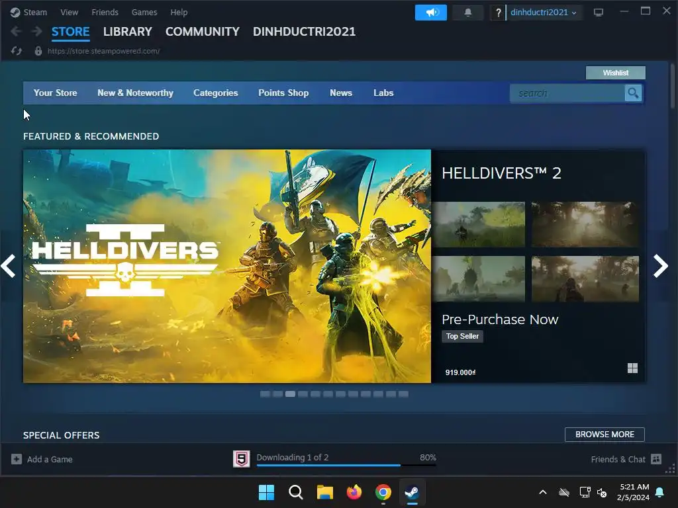The height and width of the screenshot is (508, 678).
Task: Open the announcements megaphone button
Action: coord(430,12)
